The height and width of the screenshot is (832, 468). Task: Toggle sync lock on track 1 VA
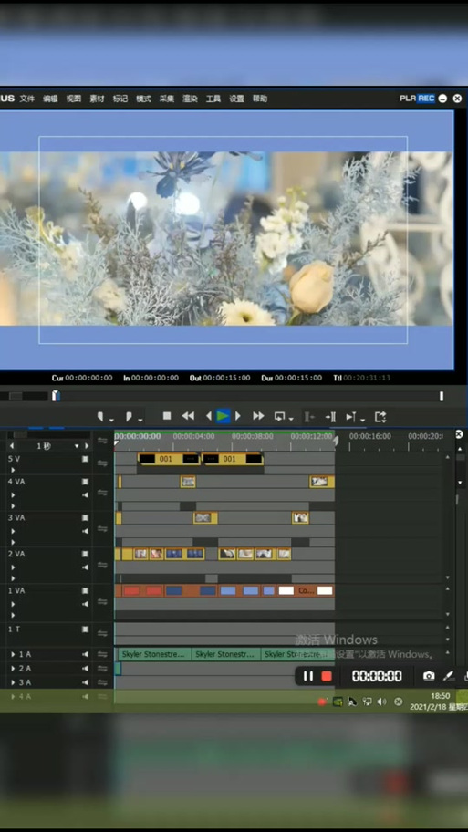click(x=102, y=602)
